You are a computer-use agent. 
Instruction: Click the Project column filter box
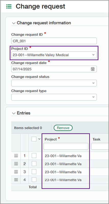[x=66, y=146]
